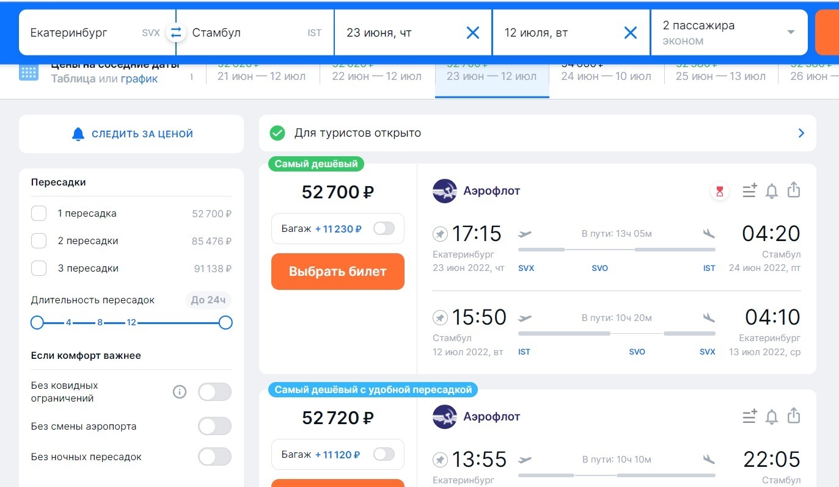Viewport: 839px width, 487px height.
Task: Share the first Аэрофлот ticket
Action: pyautogui.click(x=793, y=190)
